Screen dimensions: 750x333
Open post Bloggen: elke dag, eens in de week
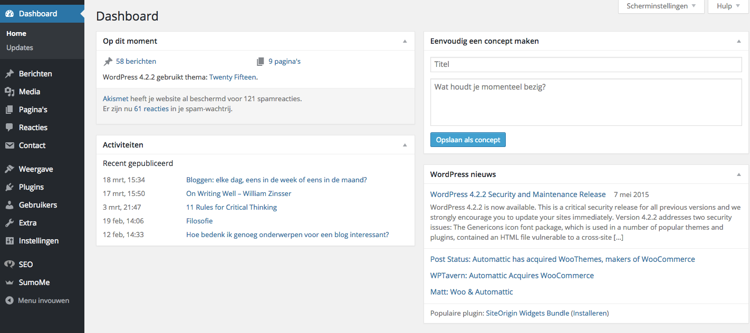click(276, 180)
